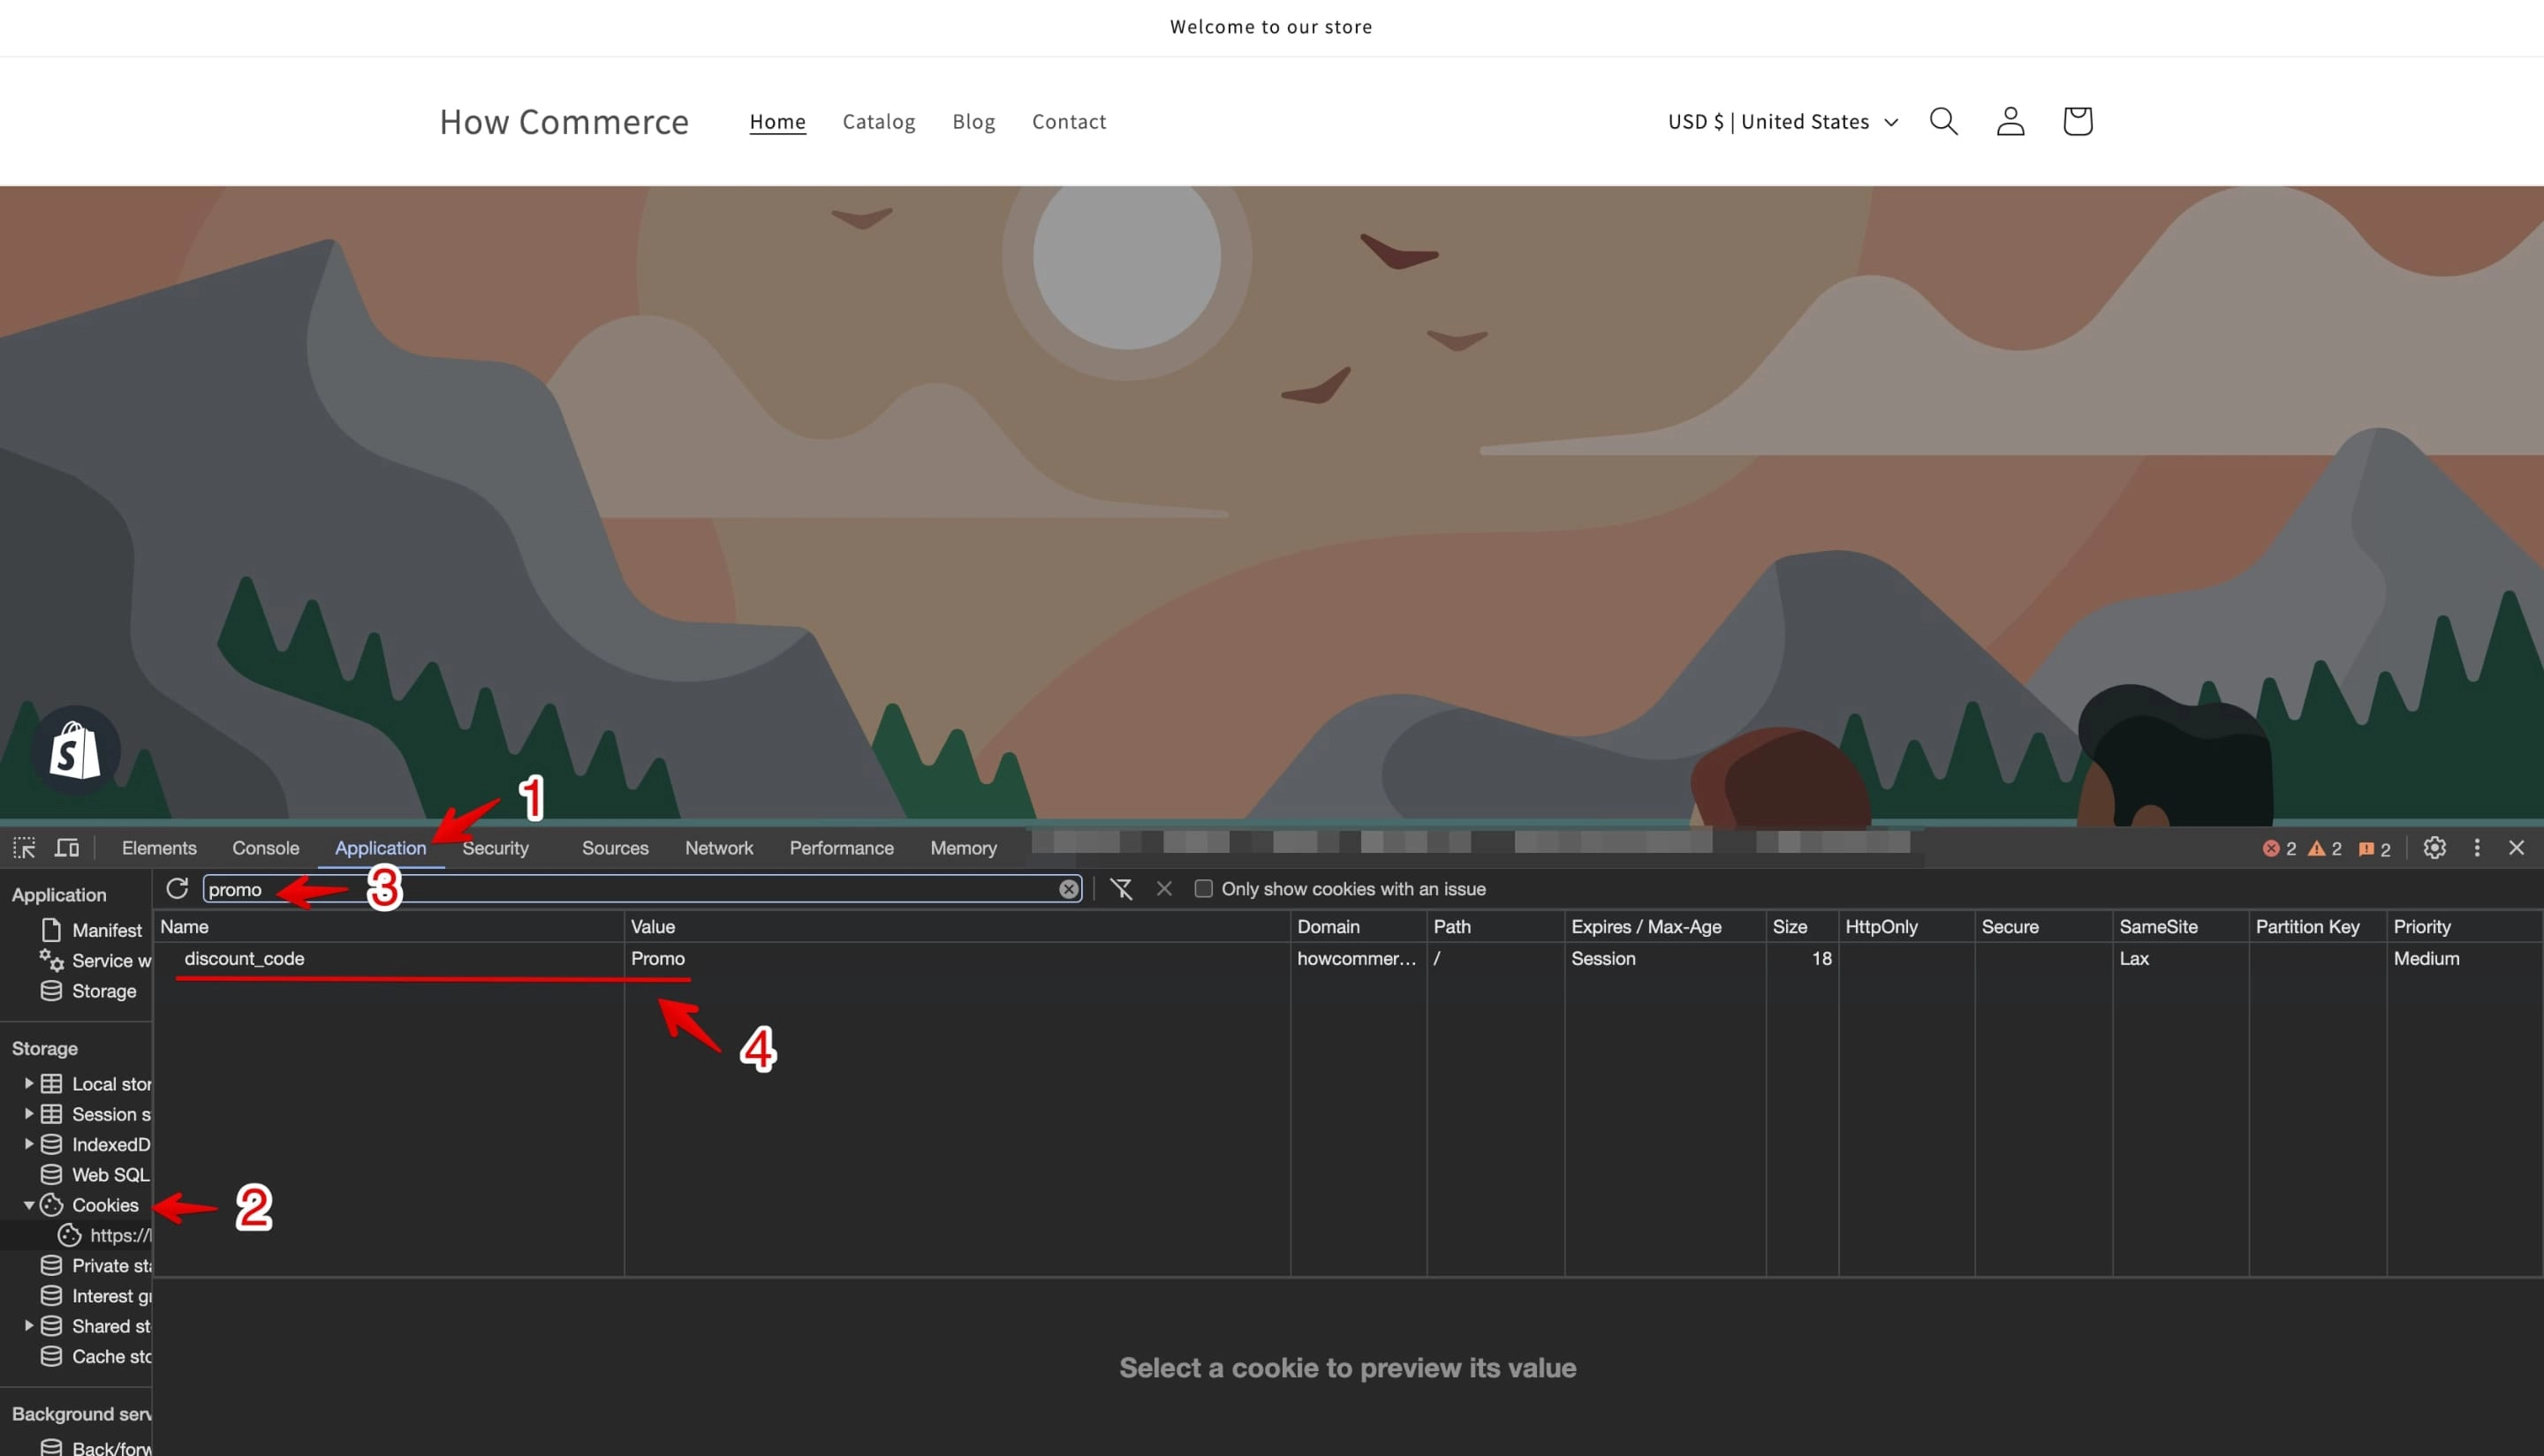Open the Contact page link
2544x1456 pixels.
point(1069,121)
